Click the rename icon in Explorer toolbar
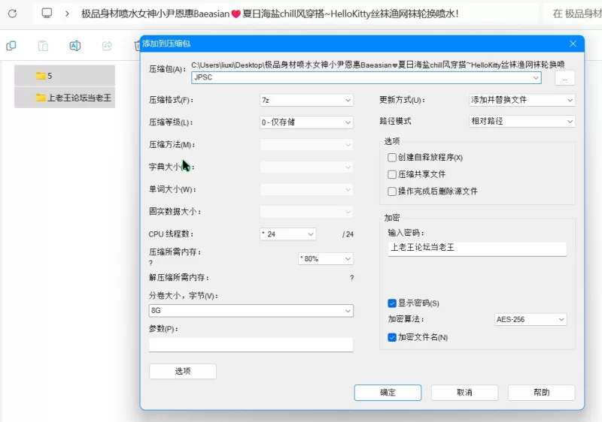Image resolution: width=602 pixels, height=422 pixels. pos(74,46)
